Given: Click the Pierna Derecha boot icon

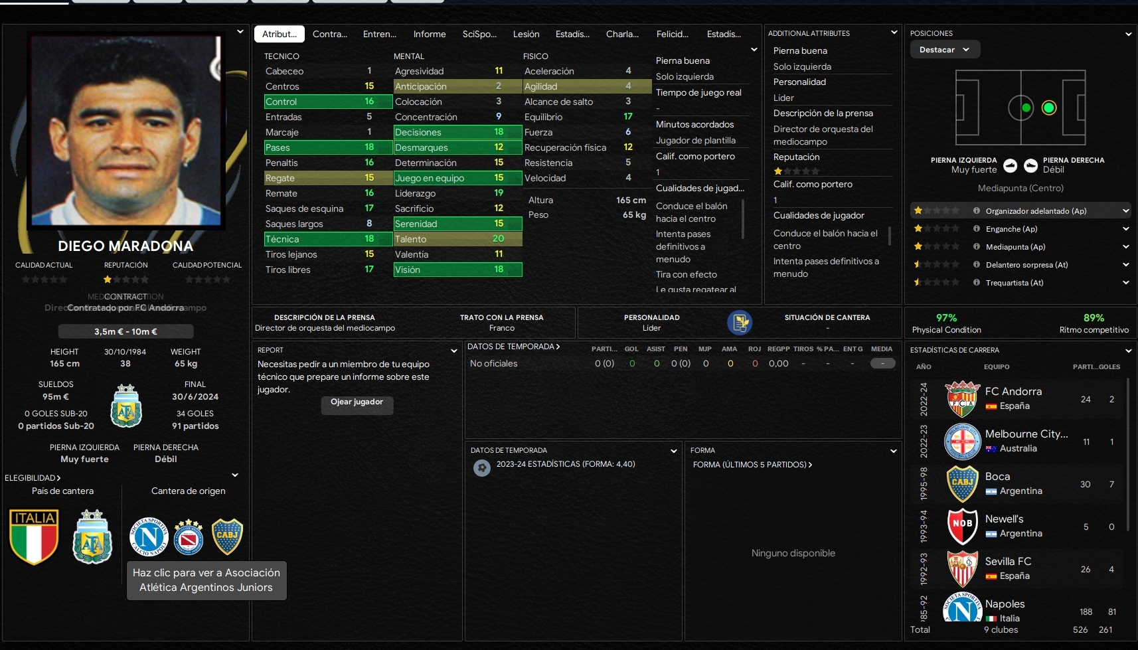Looking at the screenshot, I should coord(1030,165).
